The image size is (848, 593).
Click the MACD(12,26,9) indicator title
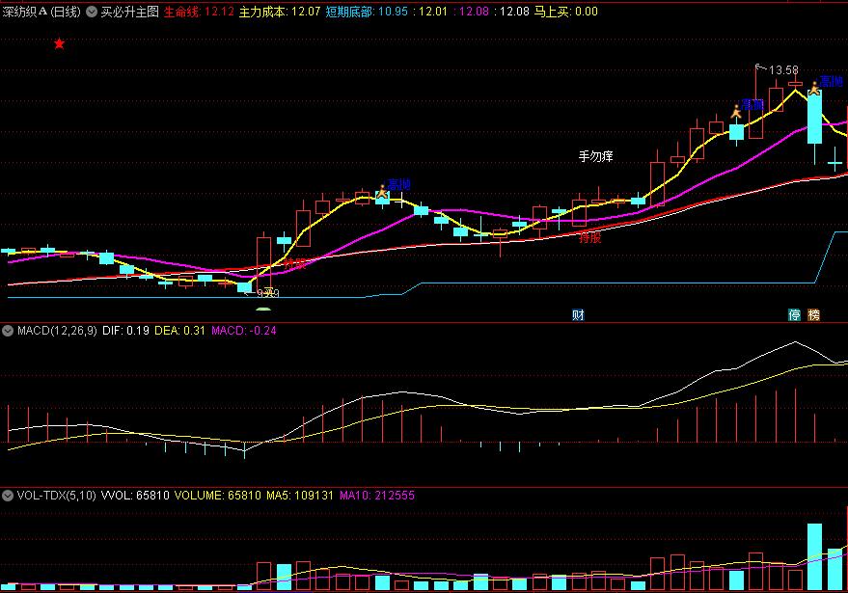(x=57, y=331)
